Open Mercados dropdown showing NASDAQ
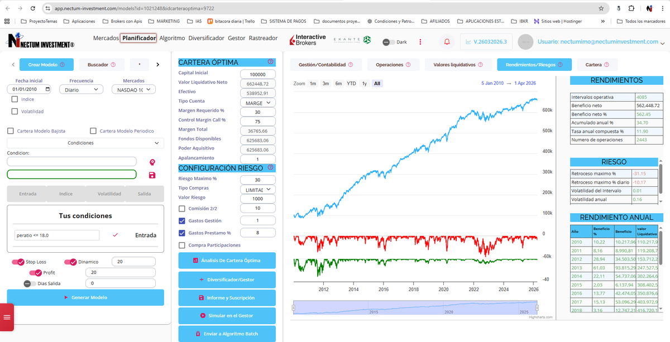 click(133, 89)
